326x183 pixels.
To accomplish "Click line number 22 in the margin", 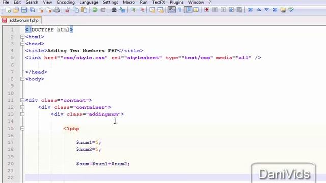I will (x=11, y=178).
